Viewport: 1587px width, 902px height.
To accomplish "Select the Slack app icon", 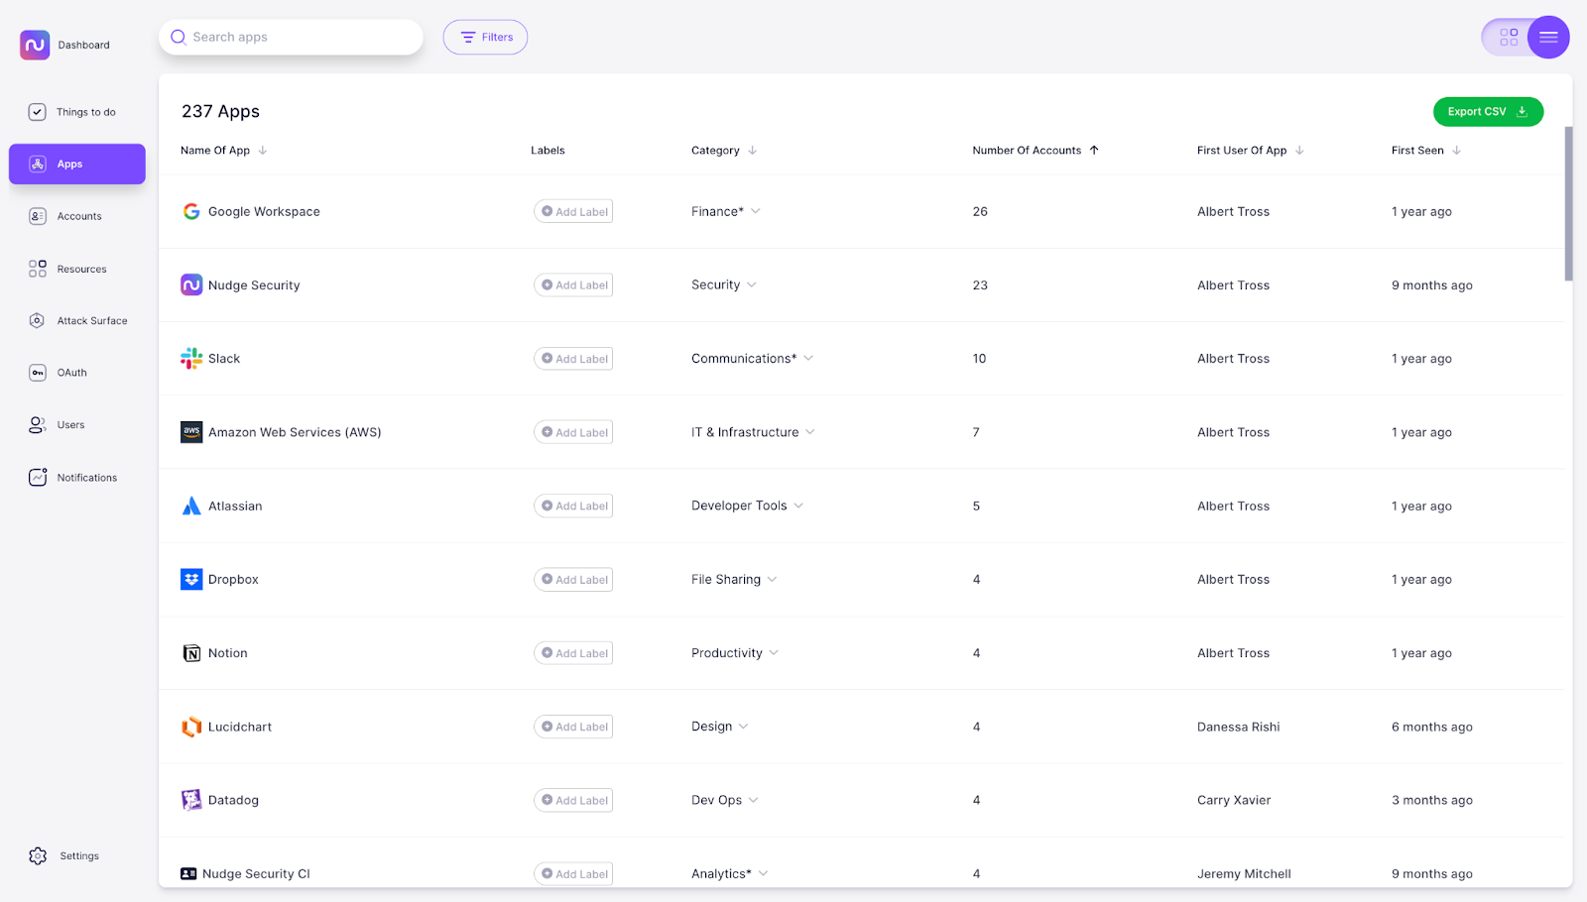I will (x=190, y=358).
